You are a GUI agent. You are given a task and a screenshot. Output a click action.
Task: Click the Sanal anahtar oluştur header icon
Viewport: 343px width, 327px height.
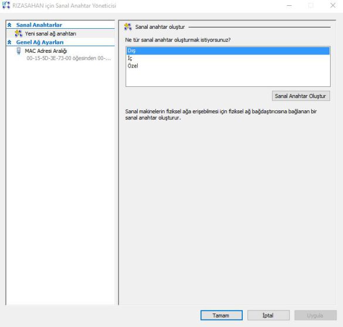[x=128, y=27]
